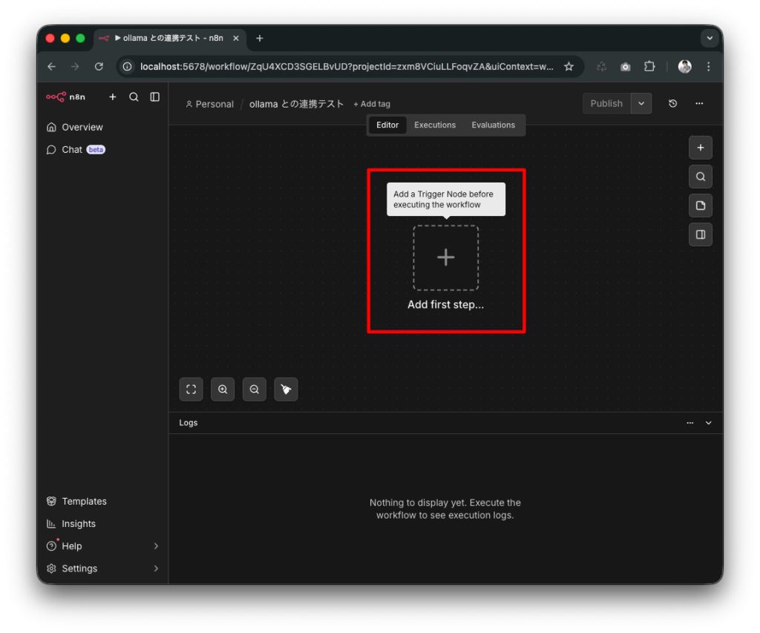
Task: Toggle the side panel icon on canvas right
Action: 700,234
